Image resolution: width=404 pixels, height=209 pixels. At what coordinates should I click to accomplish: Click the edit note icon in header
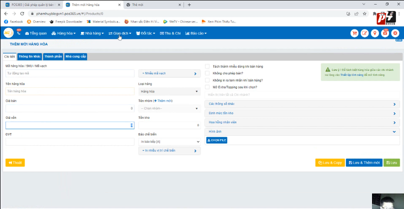click(x=364, y=33)
